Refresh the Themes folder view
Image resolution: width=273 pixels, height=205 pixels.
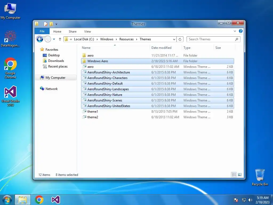[x=180, y=39]
